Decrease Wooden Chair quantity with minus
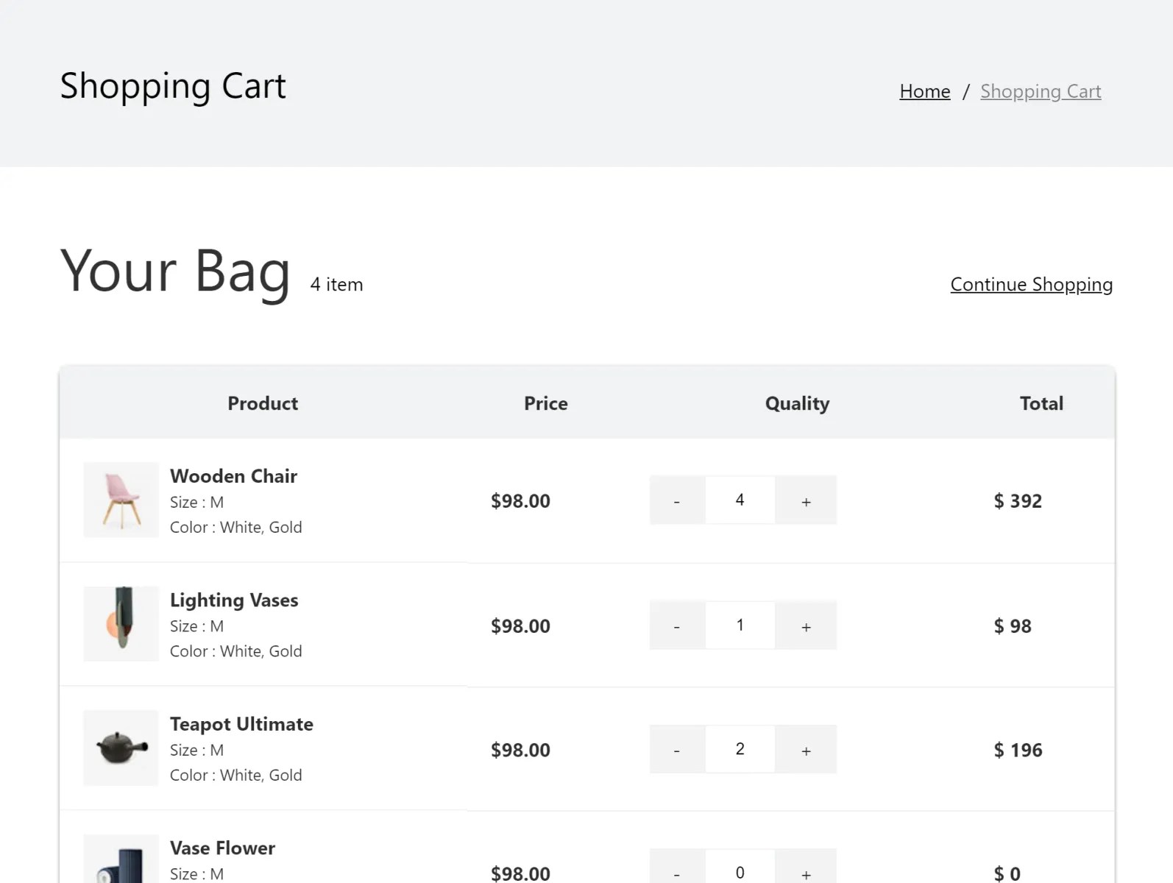 click(x=677, y=500)
